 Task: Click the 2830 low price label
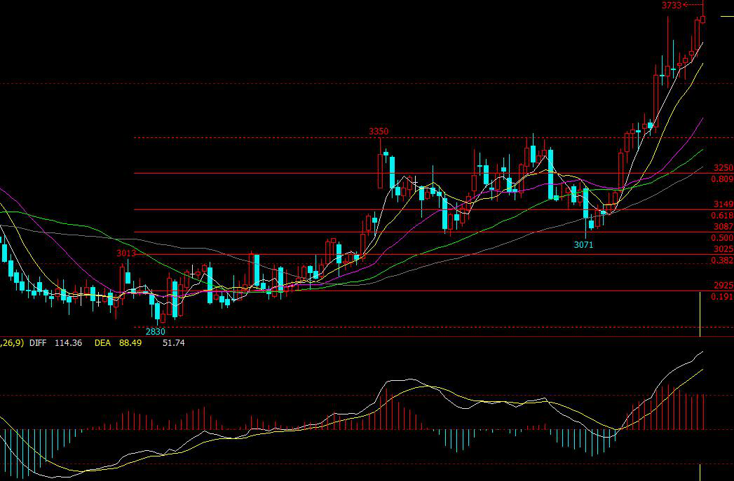(x=155, y=331)
